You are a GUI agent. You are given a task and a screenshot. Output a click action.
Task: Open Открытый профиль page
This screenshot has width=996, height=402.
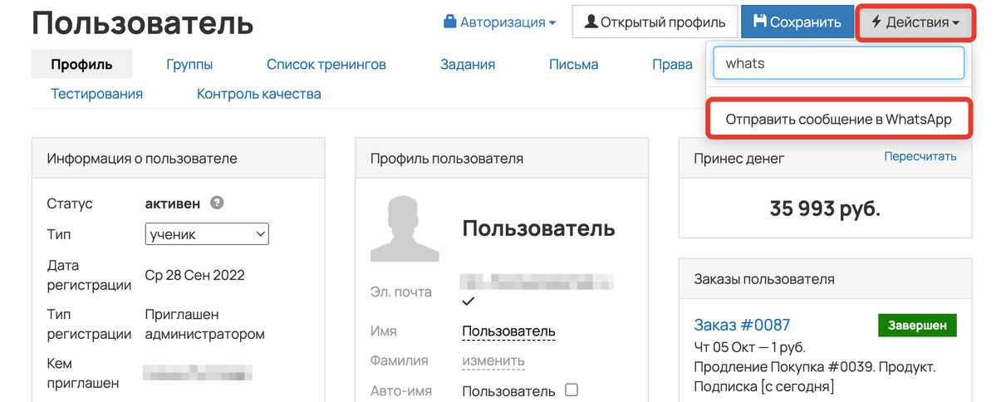pyautogui.click(x=655, y=22)
